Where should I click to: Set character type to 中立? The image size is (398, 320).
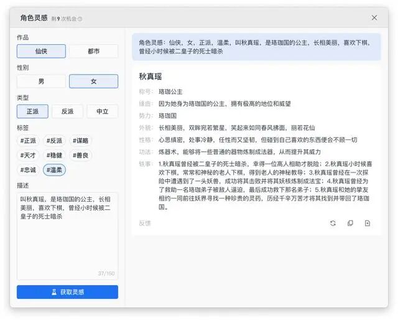[x=102, y=111]
